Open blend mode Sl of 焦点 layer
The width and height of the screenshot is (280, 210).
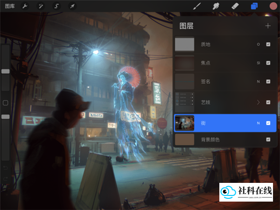[258, 63]
